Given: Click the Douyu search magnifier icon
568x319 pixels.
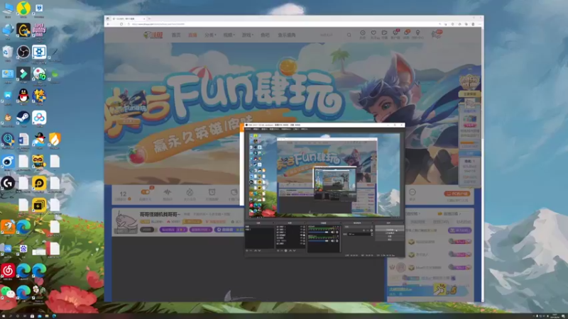Looking at the screenshot, I should pos(349,35).
